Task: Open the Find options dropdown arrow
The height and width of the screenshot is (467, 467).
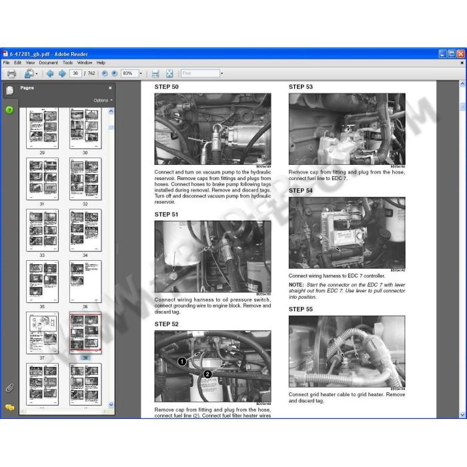Action: point(221,73)
